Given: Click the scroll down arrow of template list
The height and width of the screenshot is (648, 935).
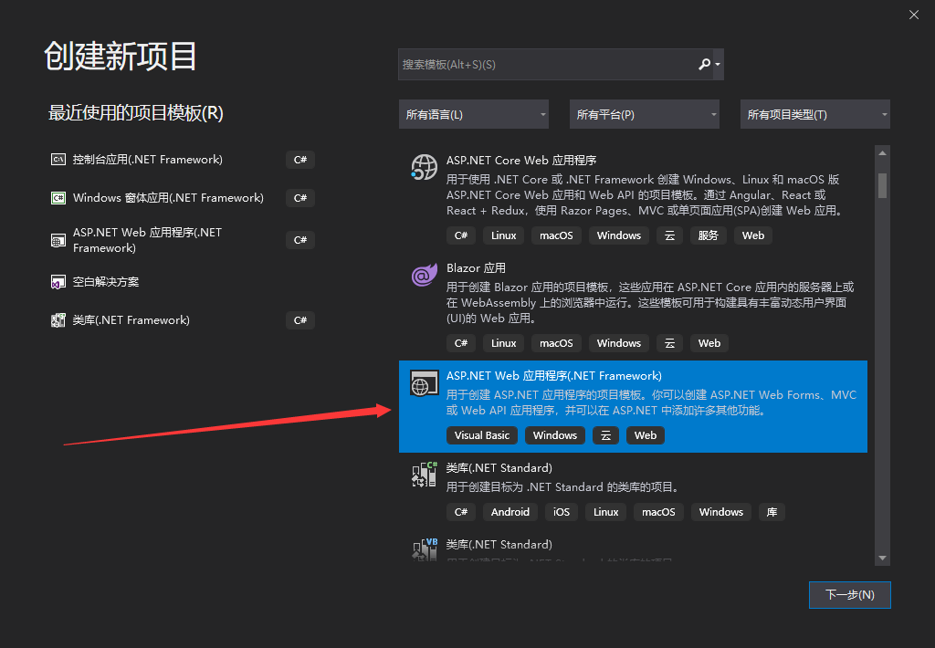Looking at the screenshot, I should 882,558.
